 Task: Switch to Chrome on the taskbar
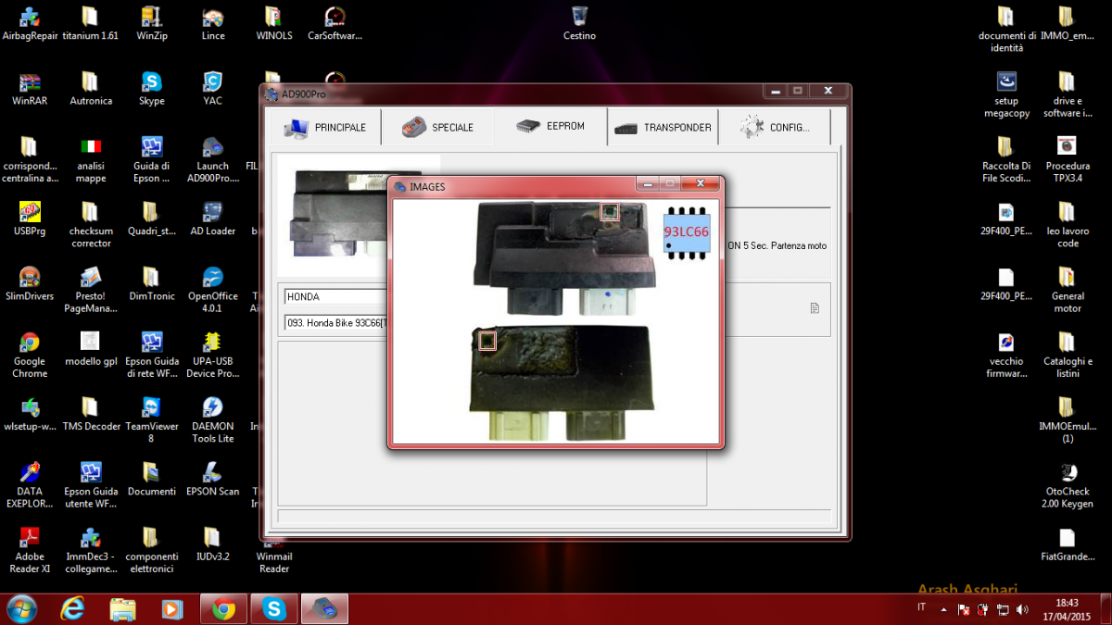click(x=223, y=608)
